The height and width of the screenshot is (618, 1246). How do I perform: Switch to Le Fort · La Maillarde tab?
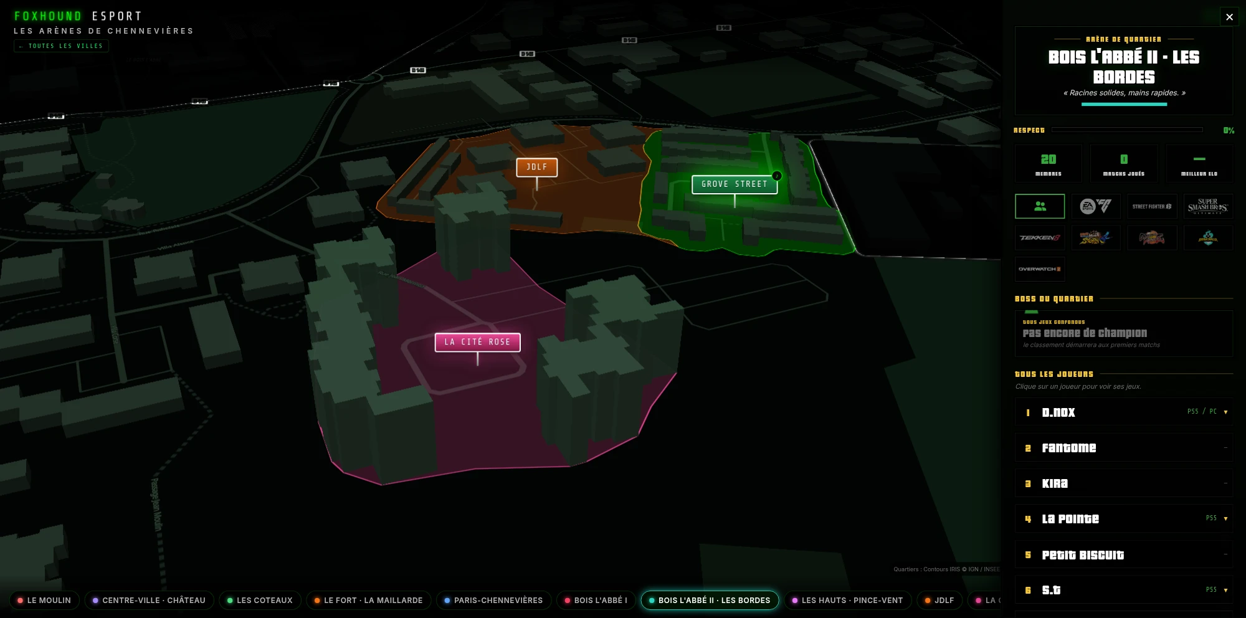[x=368, y=601]
